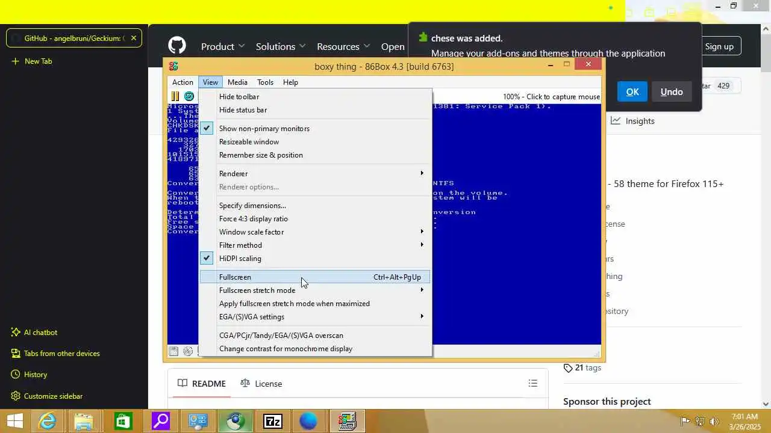
Task: Click the green-blue browser taskbar icon
Action: (x=235, y=421)
